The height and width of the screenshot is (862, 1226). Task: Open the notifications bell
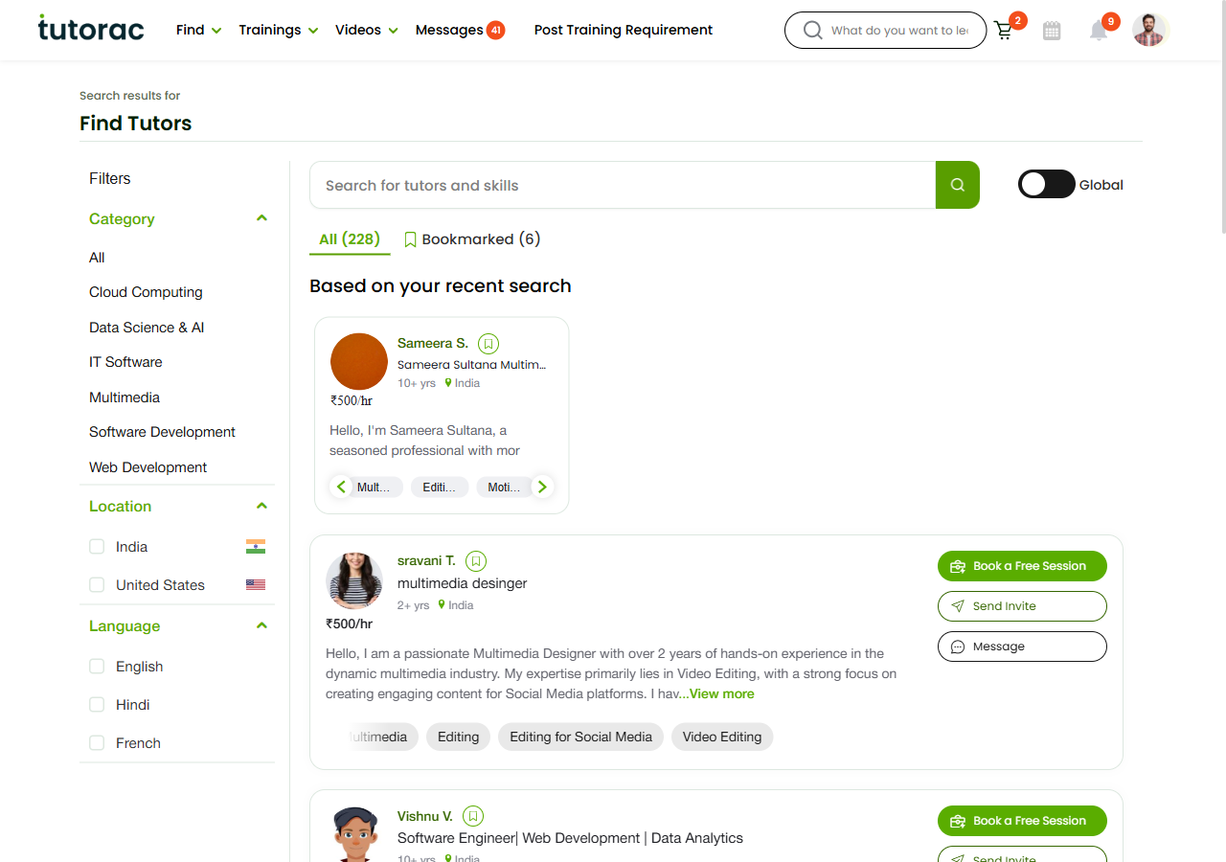tap(1099, 31)
